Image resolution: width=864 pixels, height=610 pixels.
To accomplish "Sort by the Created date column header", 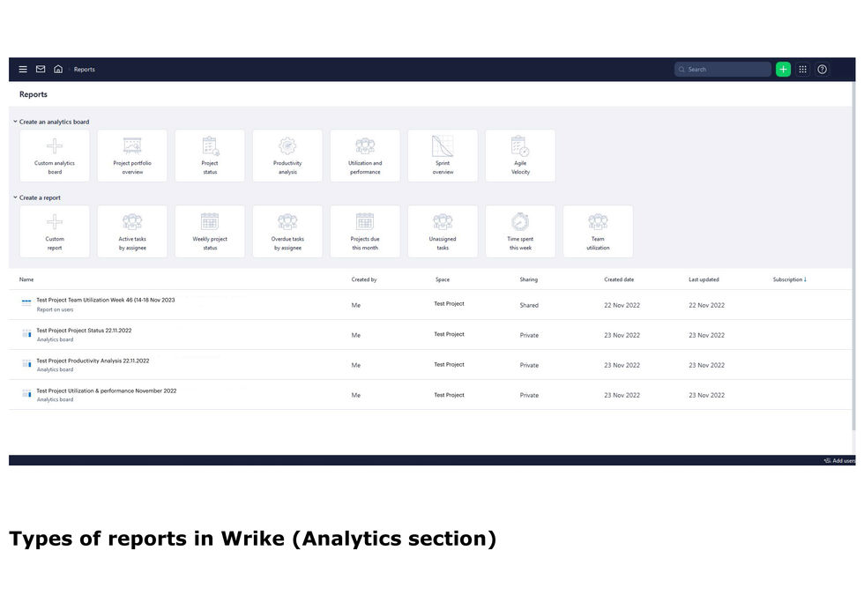I will (619, 280).
